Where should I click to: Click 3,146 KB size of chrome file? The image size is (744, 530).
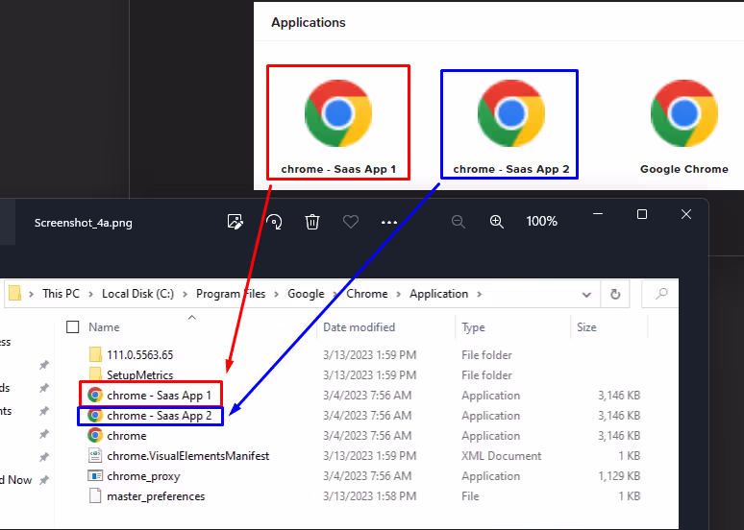click(x=619, y=436)
